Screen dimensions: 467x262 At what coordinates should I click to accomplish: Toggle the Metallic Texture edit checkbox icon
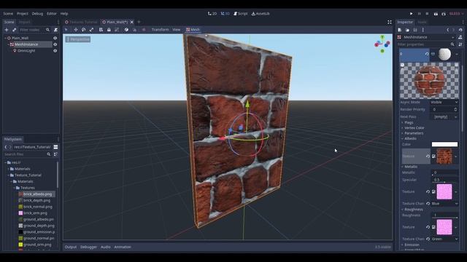pos(433,191)
